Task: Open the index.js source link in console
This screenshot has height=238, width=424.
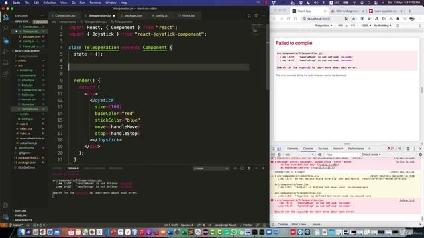Action: click(407, 200)
